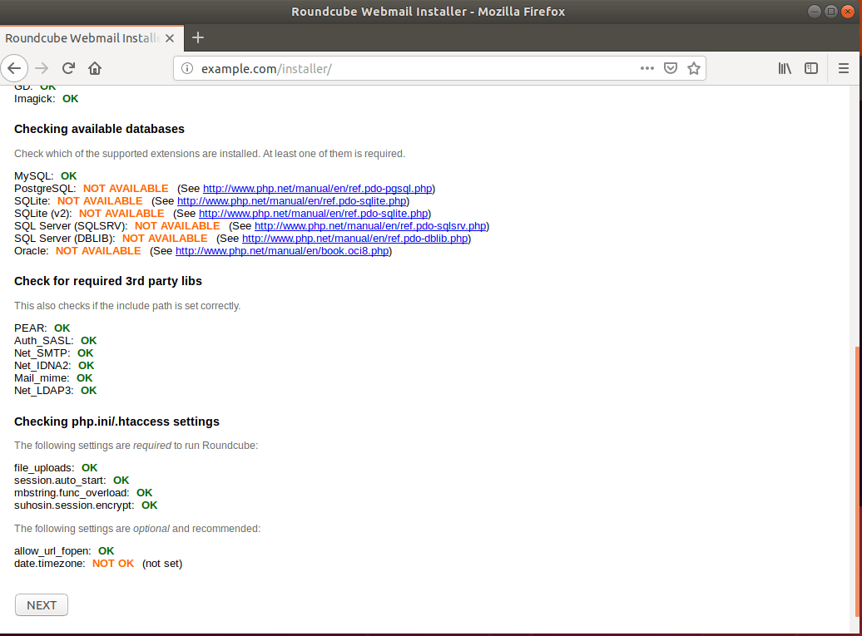Toggle the sidebar view
Image resolution: width=862 pixels, height=636 pixels.
[x=811, y=68]
